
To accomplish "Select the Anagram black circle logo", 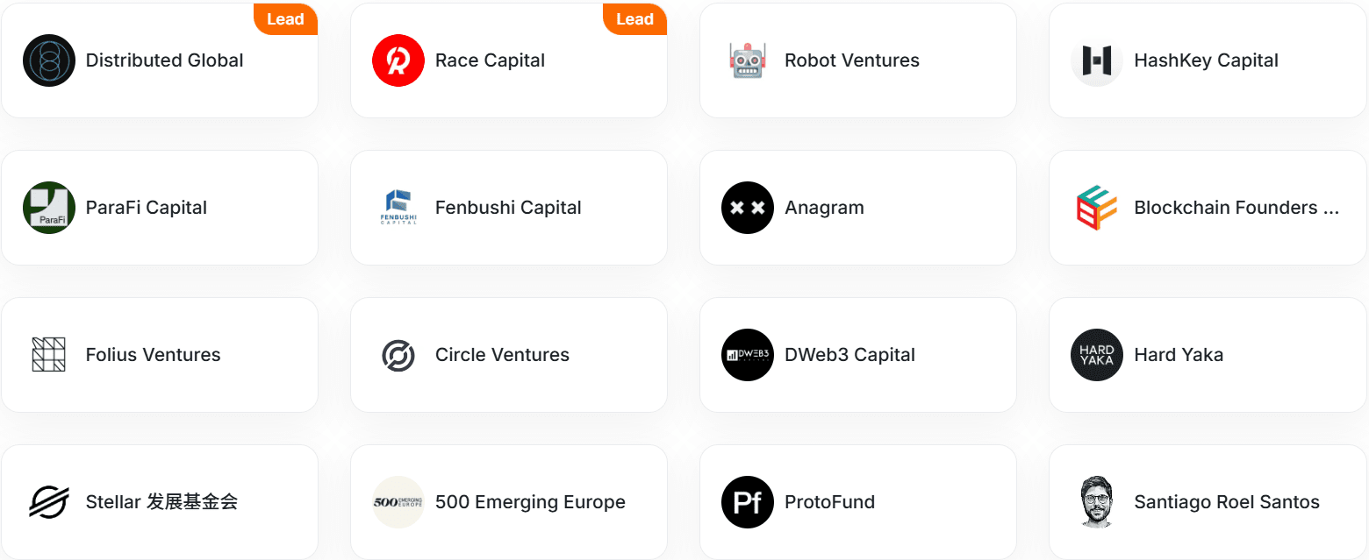I will [x=748, y=208].
